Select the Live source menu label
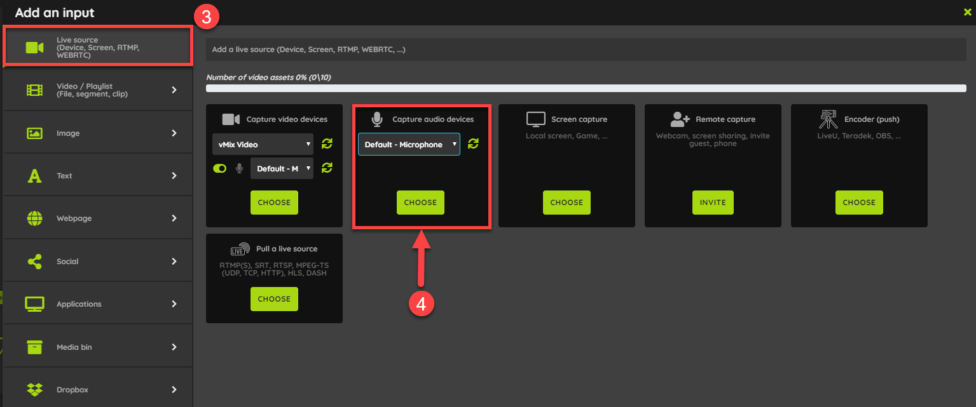The width and height of the screenshot is (976, 407). point(98,48)
